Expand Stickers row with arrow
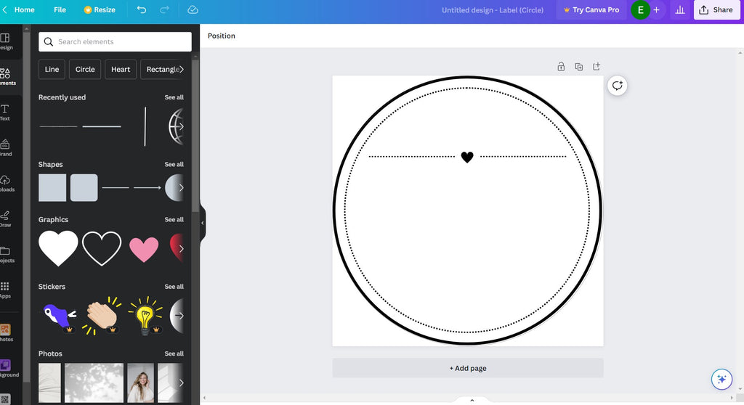This screenshot has height=405, width=744. click(x=181, y=316)
